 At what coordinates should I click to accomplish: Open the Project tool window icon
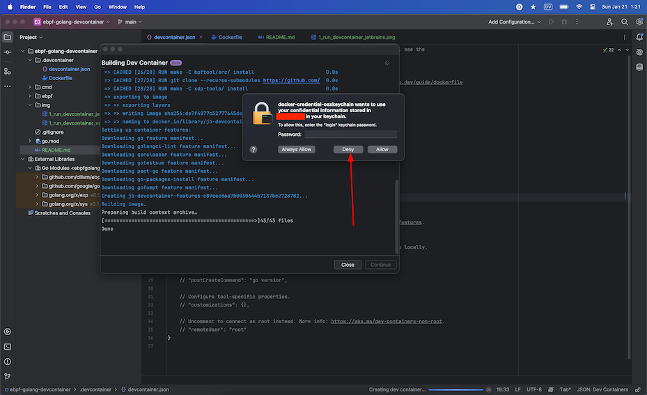(x=8, y=37)
